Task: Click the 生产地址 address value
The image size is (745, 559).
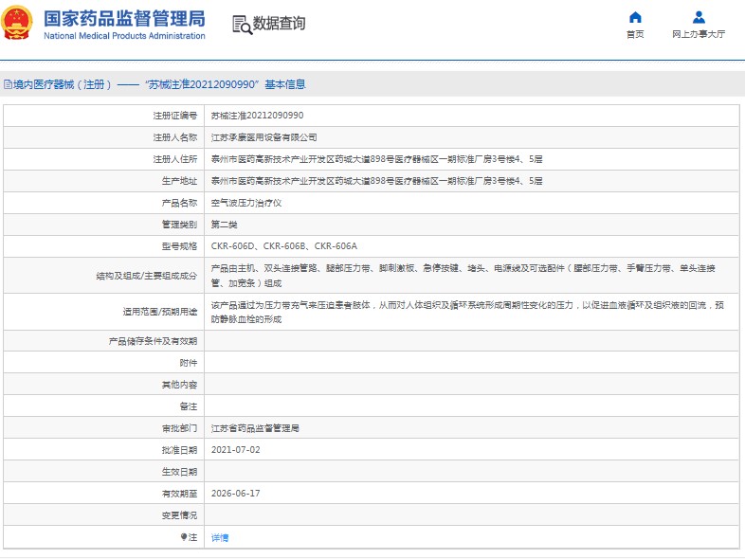Action: point(377,181)
